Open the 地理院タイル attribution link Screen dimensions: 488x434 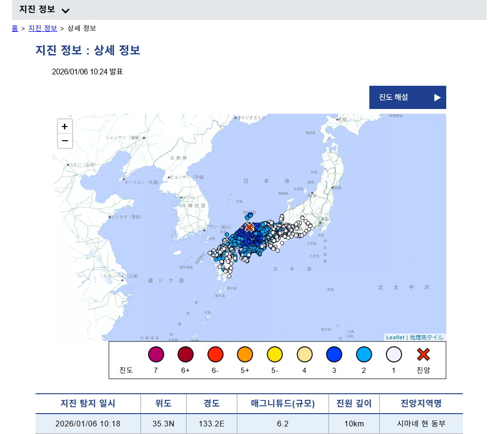click(426, 337)
